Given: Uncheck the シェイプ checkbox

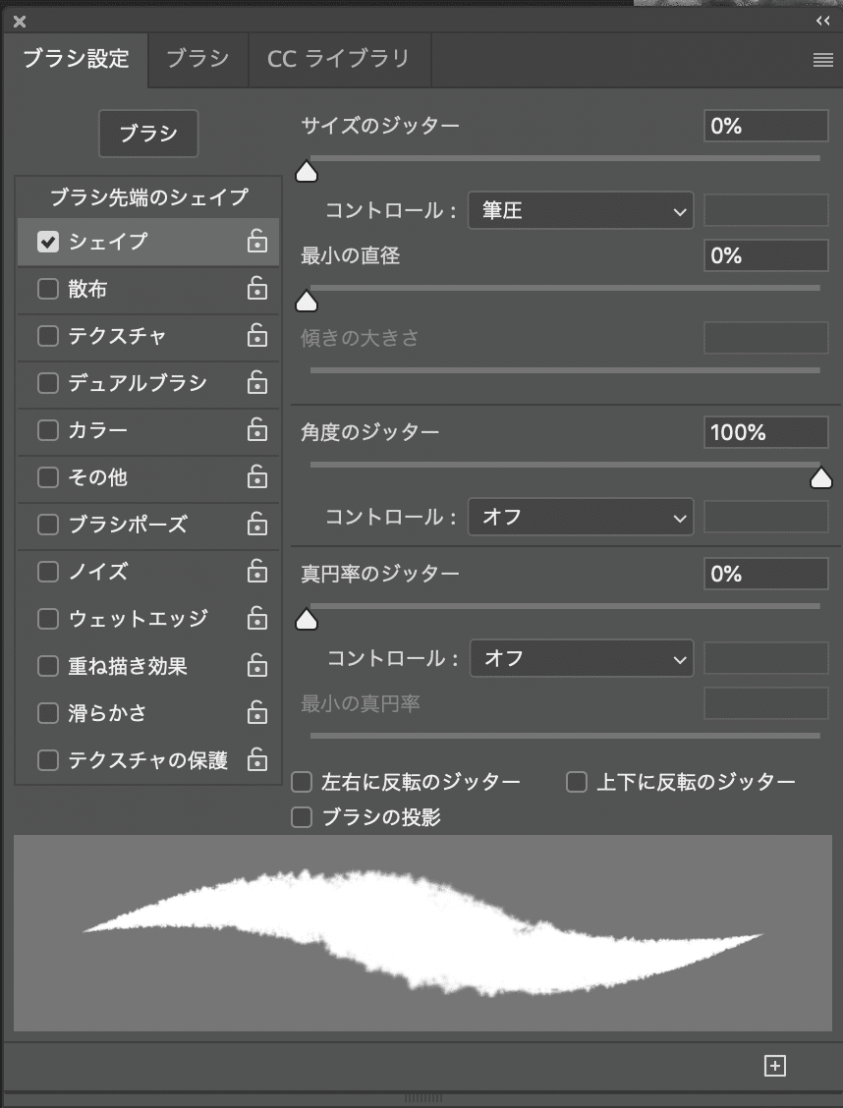Looking at the screenshot, I should 48,242.
